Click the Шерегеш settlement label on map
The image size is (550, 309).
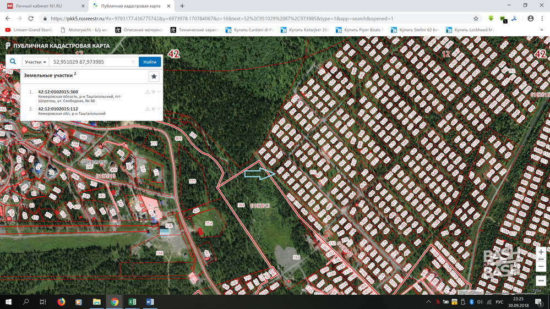tap(95, 162)
